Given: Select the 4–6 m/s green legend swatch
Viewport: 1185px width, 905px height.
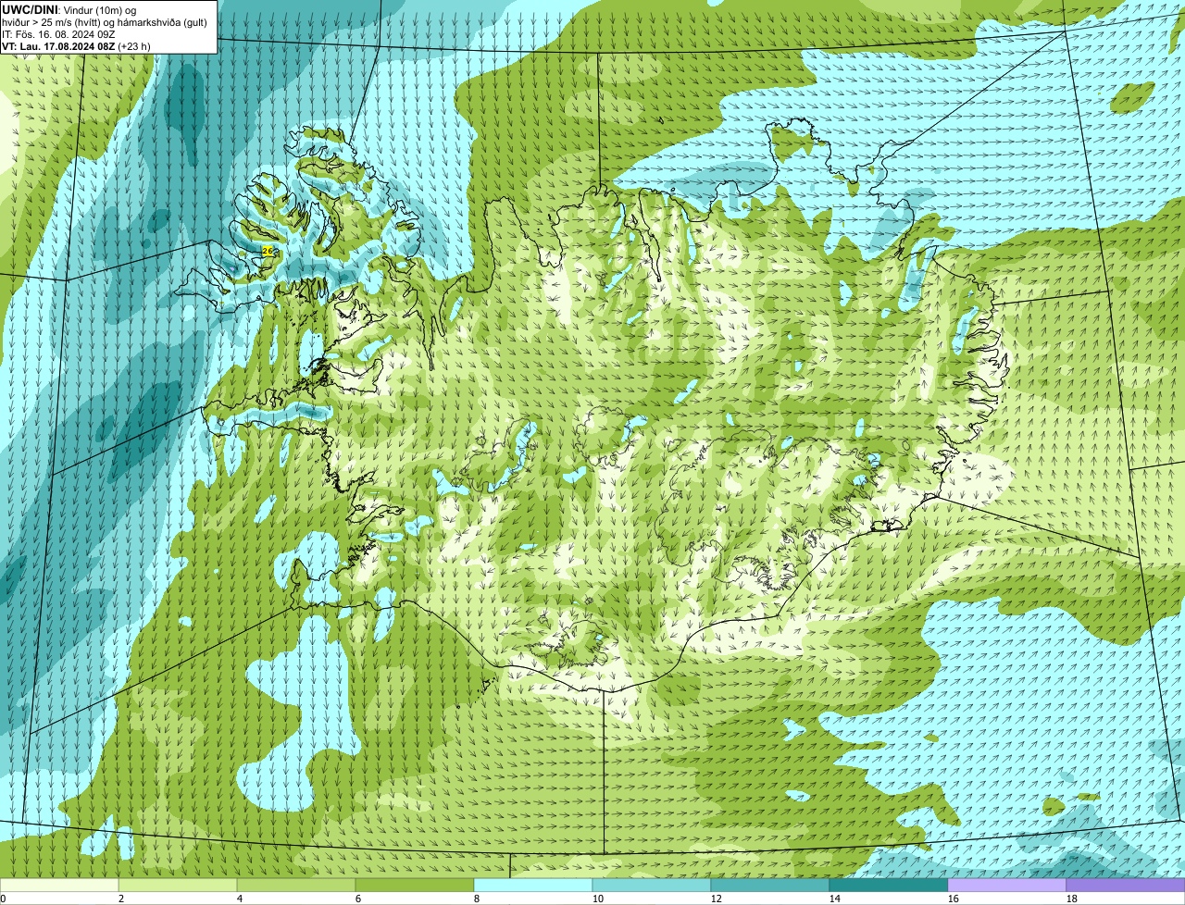Looking at the screenshot, I should (x=296, y=885).
